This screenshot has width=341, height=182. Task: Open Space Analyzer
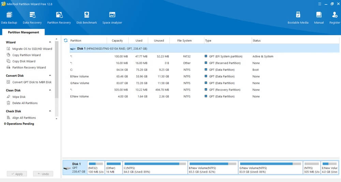112,18
